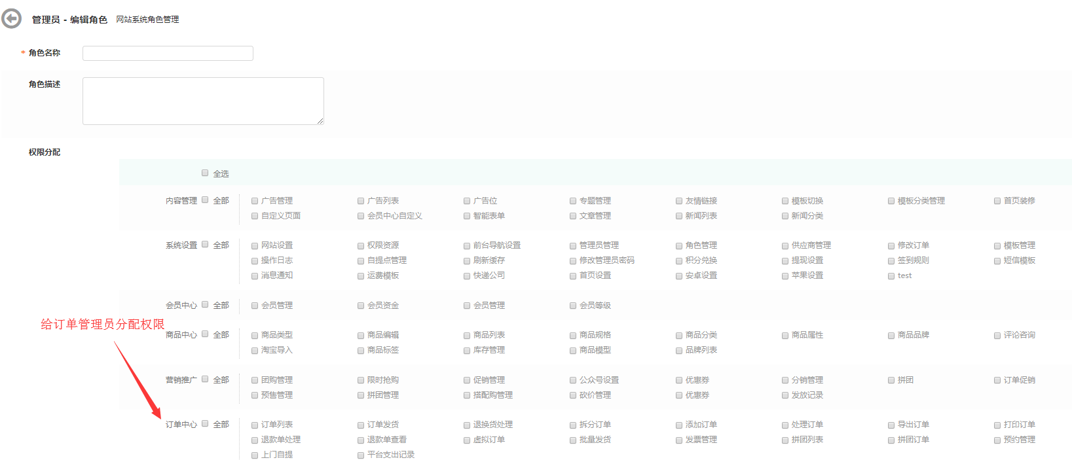This screenshot has width=1072, height=460.
Task: Select the 订单发货 checkbox
Action: 361,425
